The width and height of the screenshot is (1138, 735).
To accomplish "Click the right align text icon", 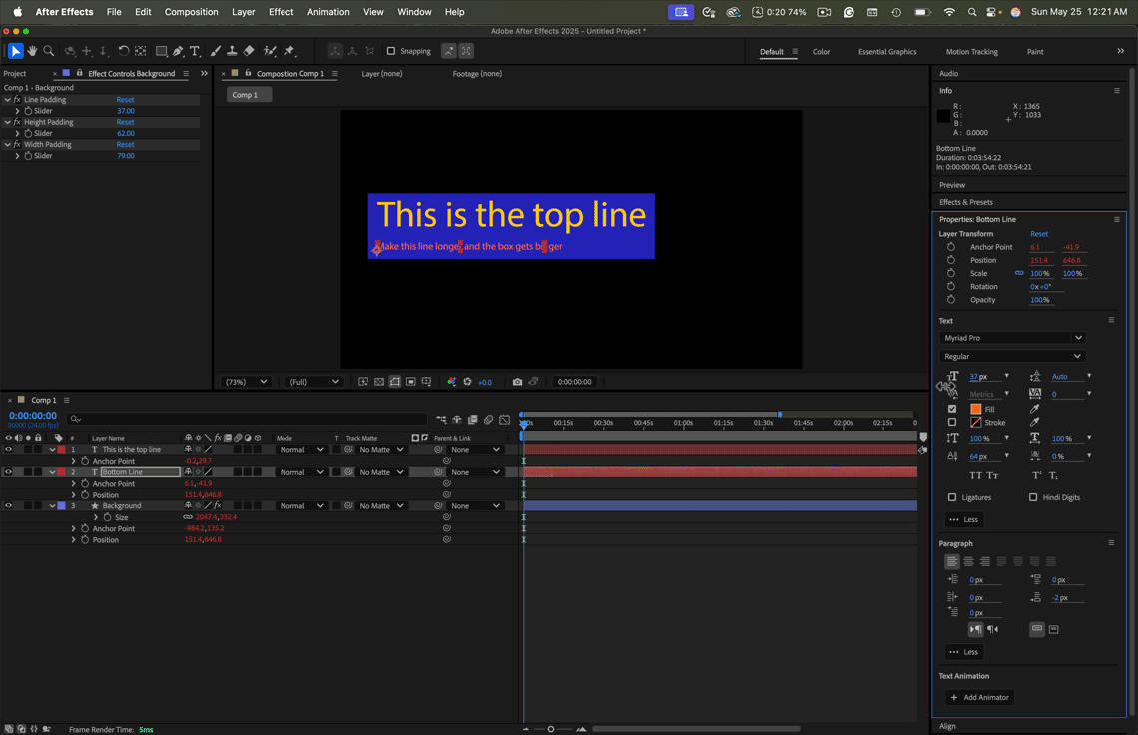I will pyautogui.click(x=985, y=561).
